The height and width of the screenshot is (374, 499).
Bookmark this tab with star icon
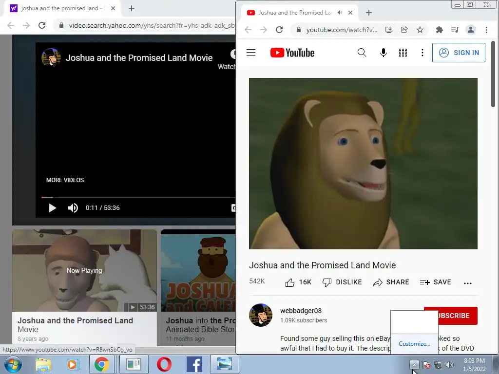pyautogui.click(x=420, y=30)
